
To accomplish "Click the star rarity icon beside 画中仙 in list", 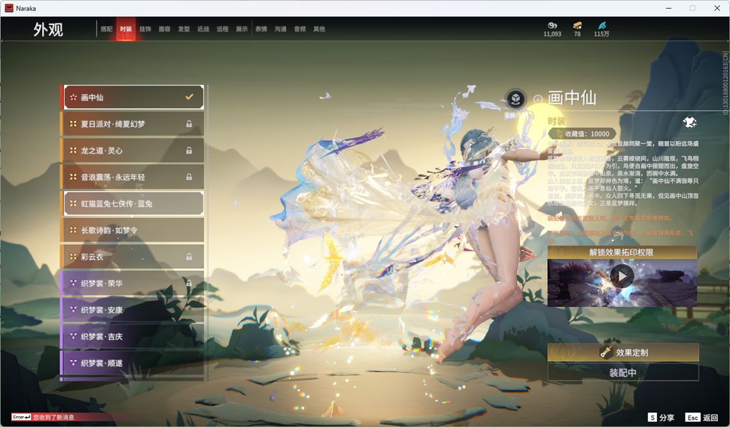I will point(73,97).
